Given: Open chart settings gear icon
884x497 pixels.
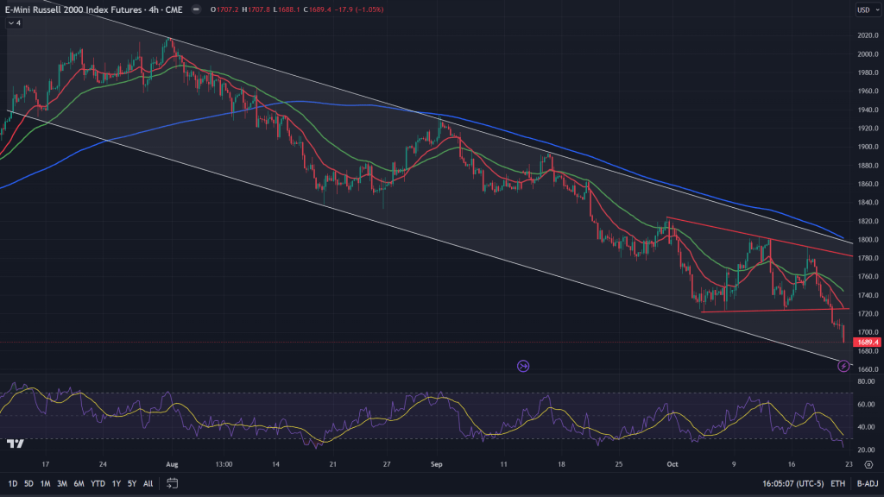Looking at the screenshot, I should point(867,464).
